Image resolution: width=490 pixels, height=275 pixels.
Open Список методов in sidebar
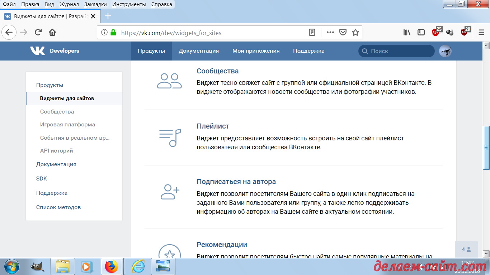[58, 207]
